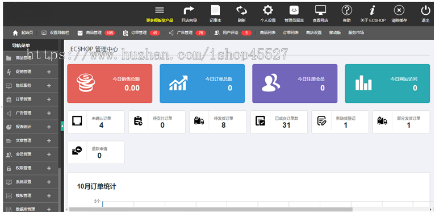435x213 pixels.
Task: Expand 会员管理 in the sidebar
Action: pos(49,154)
